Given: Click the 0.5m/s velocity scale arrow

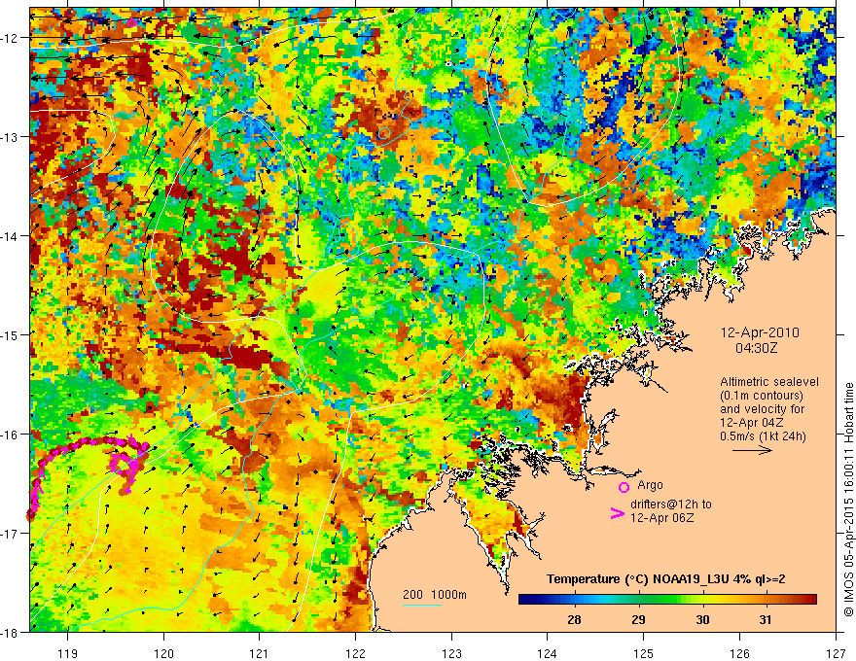Looking at the screenshot, I should click(752, 450).
